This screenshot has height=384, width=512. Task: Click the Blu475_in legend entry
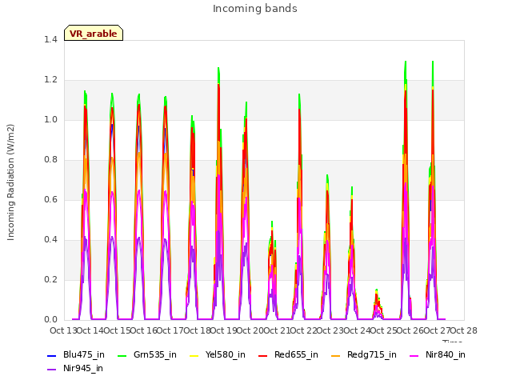(76, 354)
